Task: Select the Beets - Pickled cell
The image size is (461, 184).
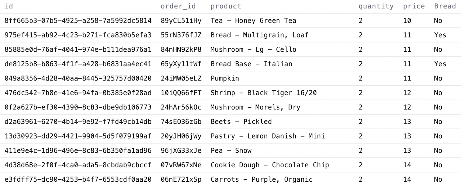Action: tap(241, 121)
